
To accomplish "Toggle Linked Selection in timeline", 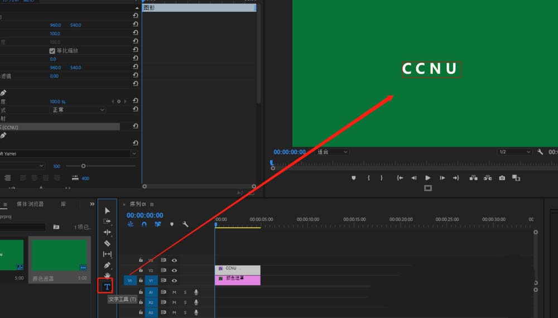I will pyautogui.click(x=158, y=224).
